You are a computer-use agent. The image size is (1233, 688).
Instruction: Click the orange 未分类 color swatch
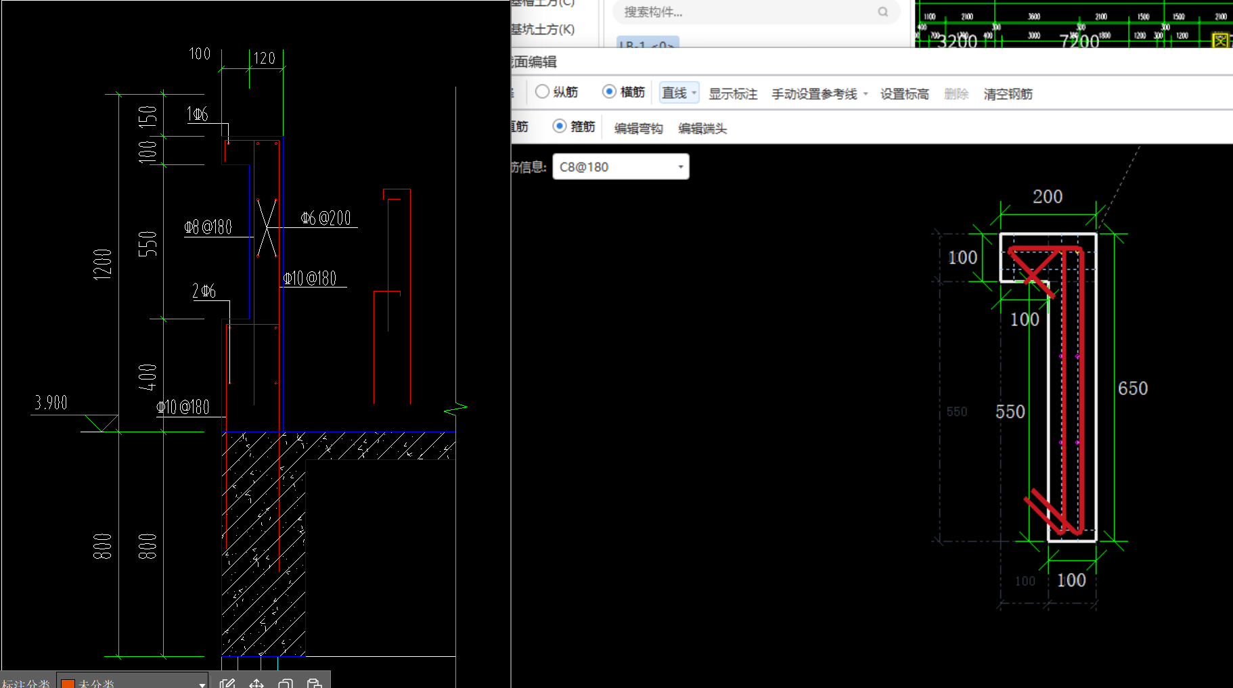68,684
